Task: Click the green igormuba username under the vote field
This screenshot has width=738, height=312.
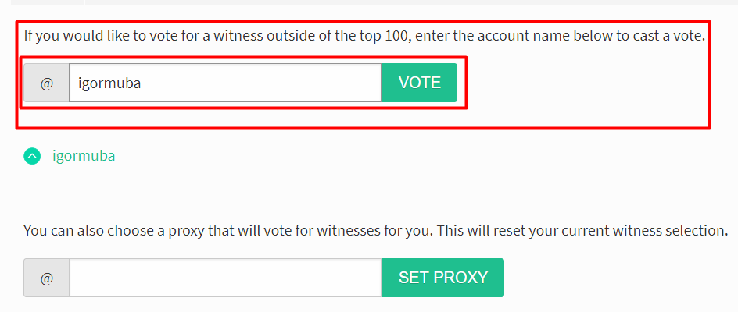Action: coord(84,155)
